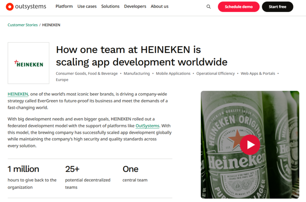Click the 'One' statistic heading
This screenshot has width=306, height=202.
tap(130, 169)
